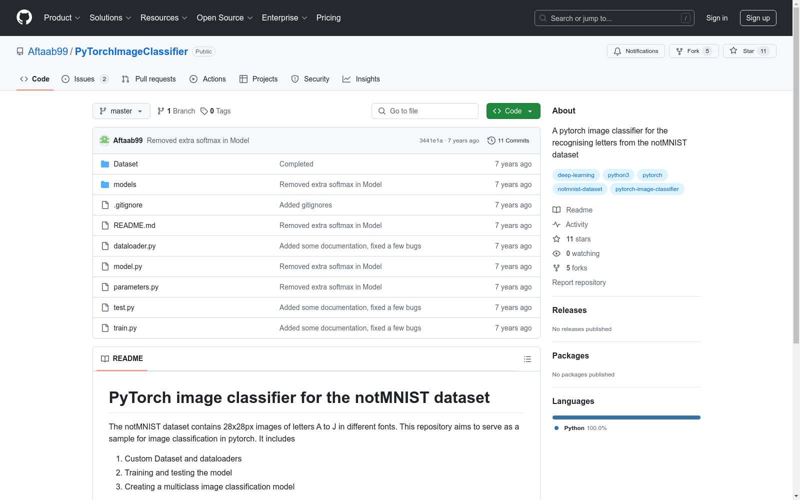Viewport: 800px width, 500px height.
Task: Open the Resources dropdown
Action: (x=164, y=18)
